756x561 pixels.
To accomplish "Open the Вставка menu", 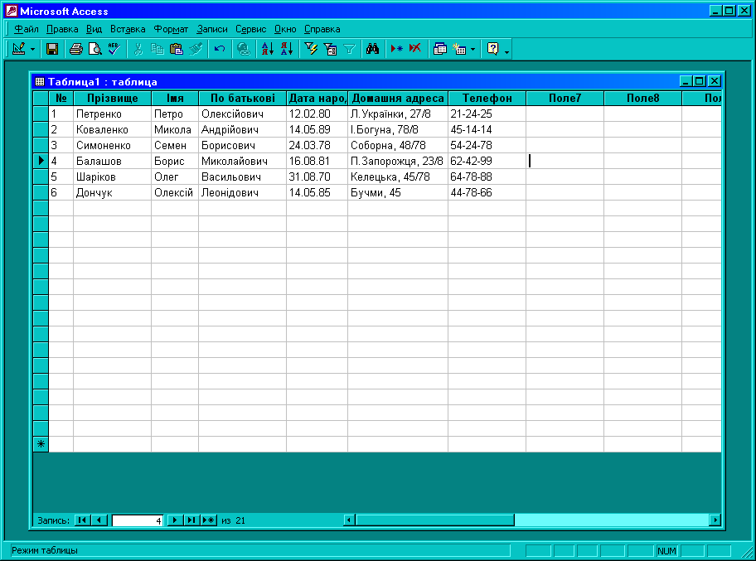I will [x=128, y=29].
